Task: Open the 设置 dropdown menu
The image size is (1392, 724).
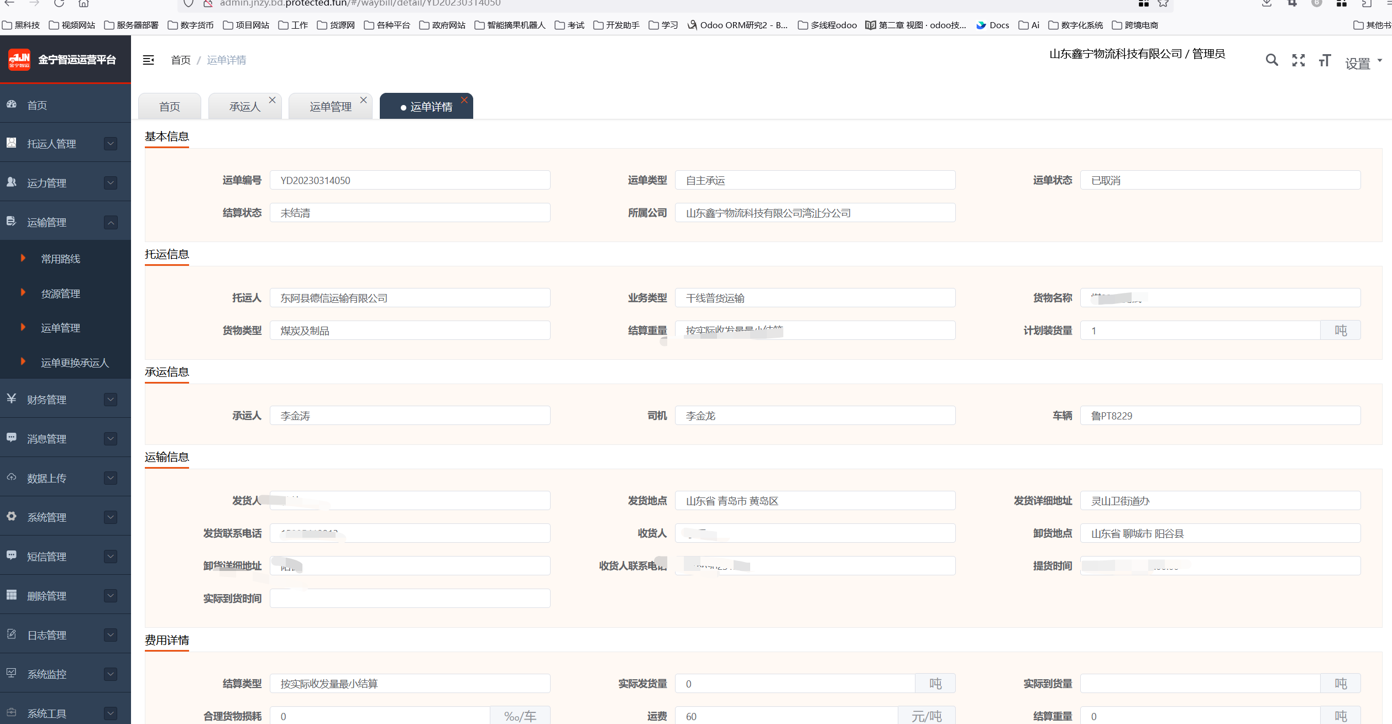Action: [1363, 63]
